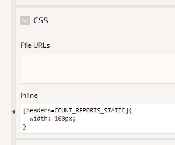The height and width of the screenshot is (145, 175).
Task: Click the section below Inline editor
Action: click(95, 143)
